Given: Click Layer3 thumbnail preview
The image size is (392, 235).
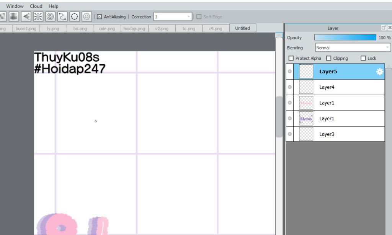Looking at the screenshot, I should [x=306, y=134].
